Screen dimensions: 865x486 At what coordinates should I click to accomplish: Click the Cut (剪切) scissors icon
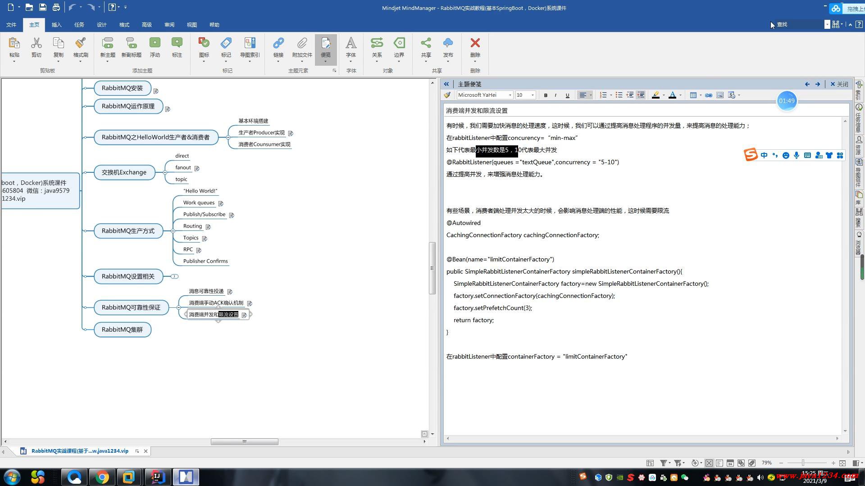click(36, 43)
